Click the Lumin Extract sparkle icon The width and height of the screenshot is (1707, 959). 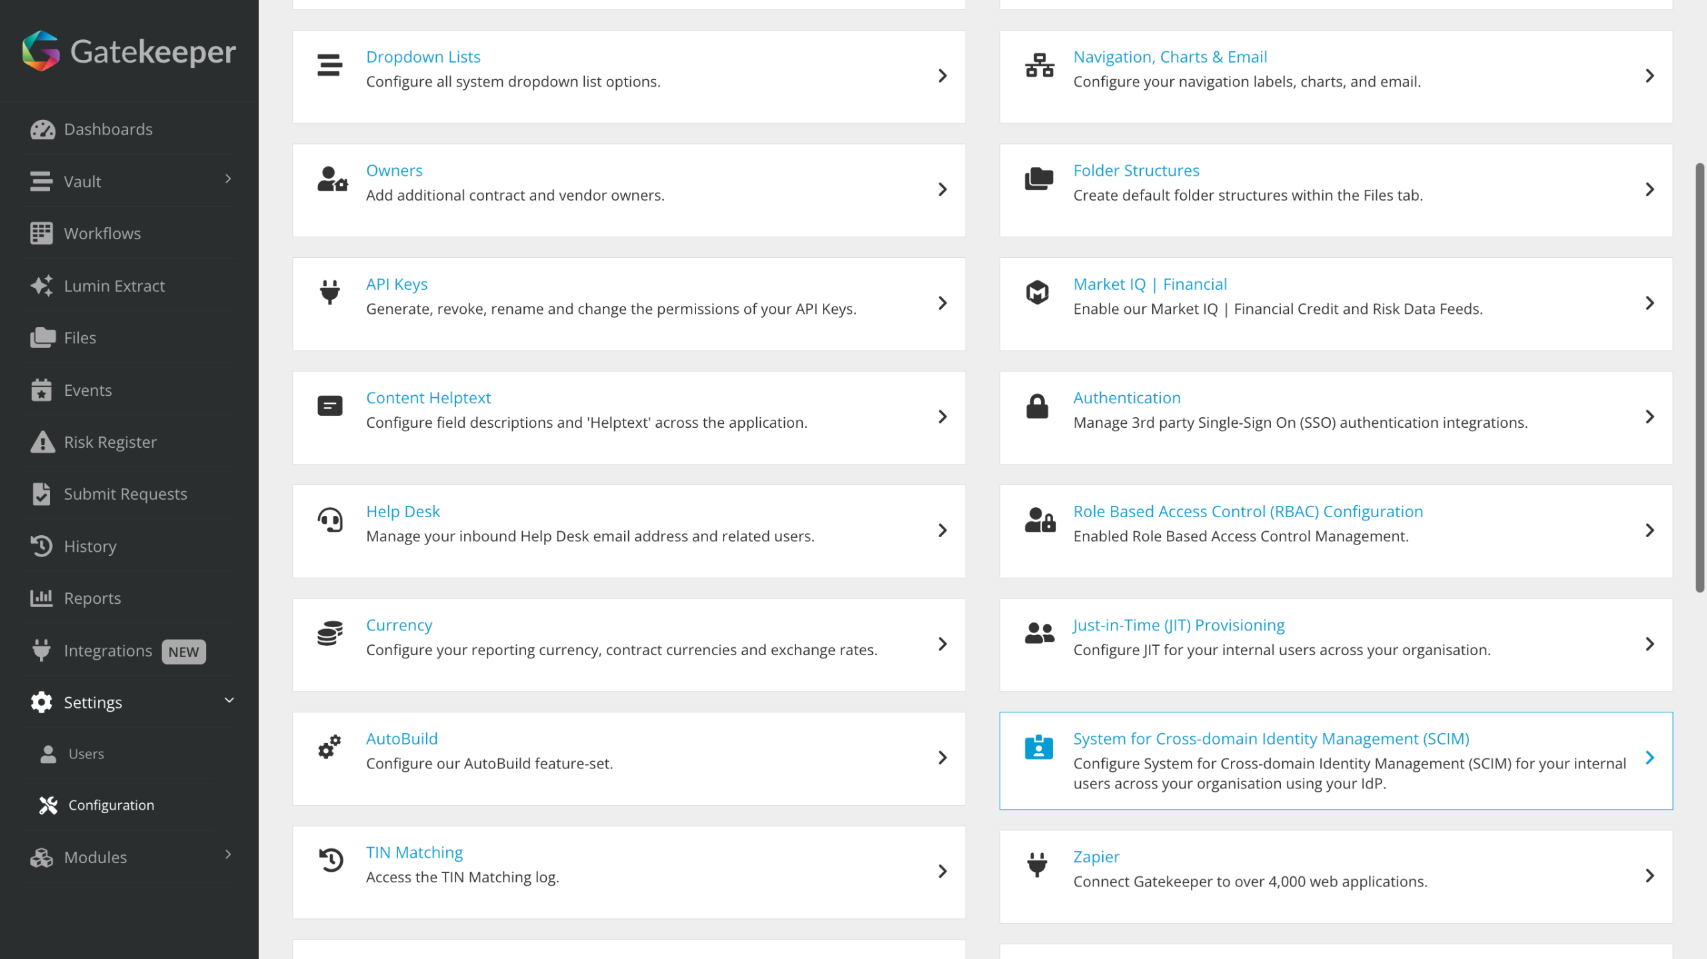point(41,286)
